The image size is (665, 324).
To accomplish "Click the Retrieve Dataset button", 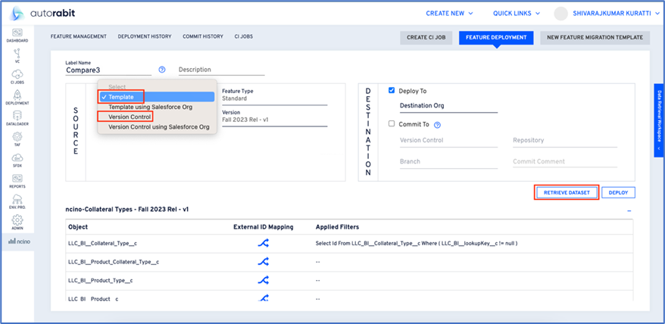I will pyautogui.click(x=567, y=192).
